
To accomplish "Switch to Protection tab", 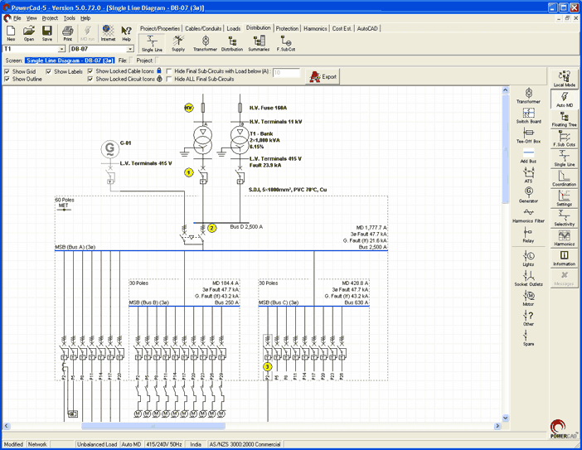I will 287,28.
